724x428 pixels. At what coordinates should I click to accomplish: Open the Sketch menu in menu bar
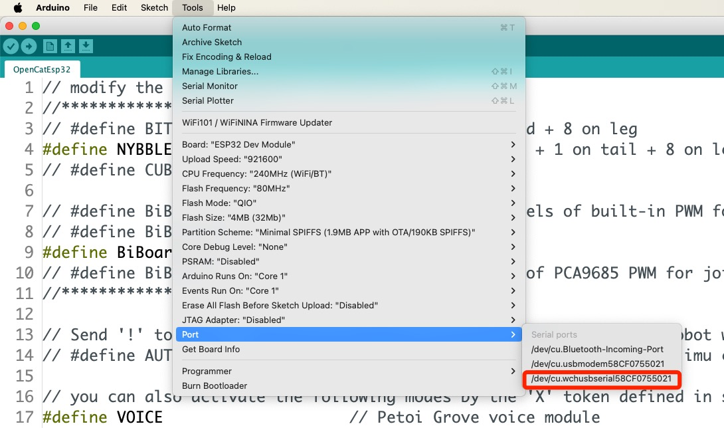pyautogui.click(x=154, y=8)
